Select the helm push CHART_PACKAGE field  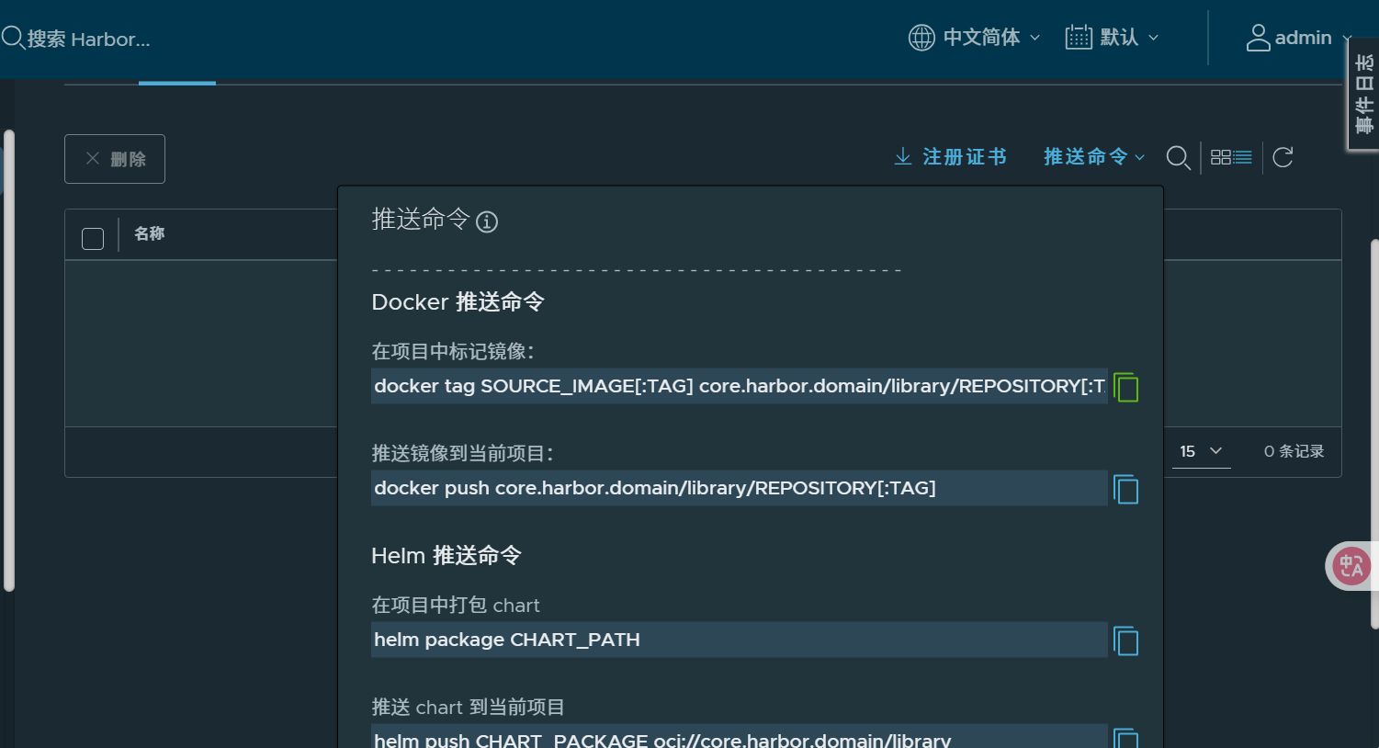point(739,736)
